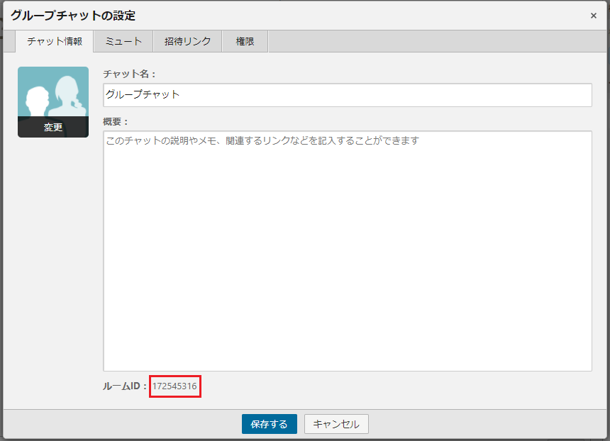This screenshot has width=610, height=441.
Task: Click the チャット名 input field
Action: [x=348, y=95]
